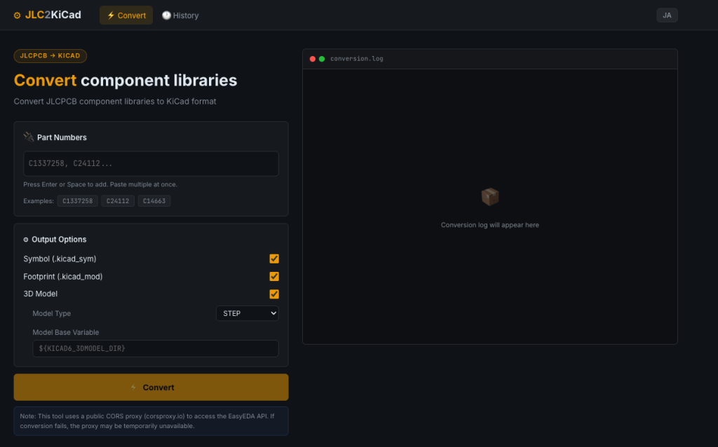Click the clock icon next to History

pyautogui.click(x=166, y=15)
